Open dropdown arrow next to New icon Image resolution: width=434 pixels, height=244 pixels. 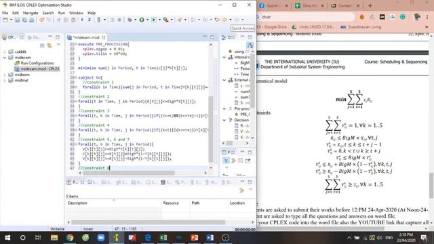[x=11, y=20]
